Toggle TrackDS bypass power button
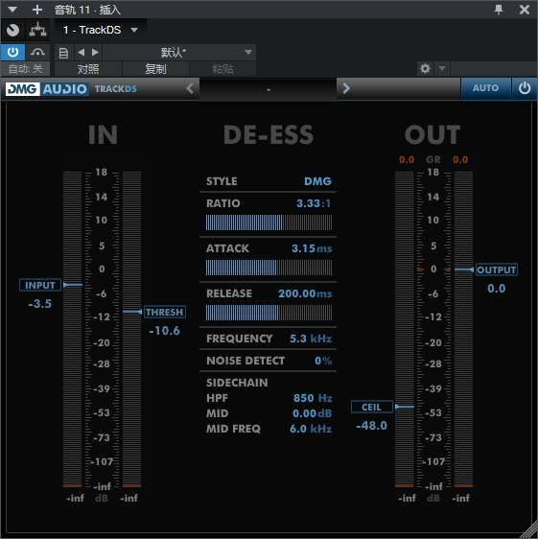538x539 pixels. coord(525,88)
